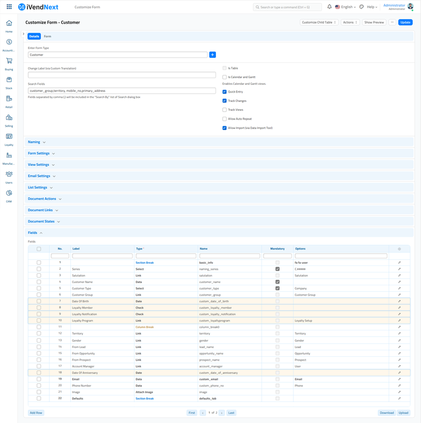Open the English language menu
The width and height of the screenshot is (421, 423).
coord(345,7)
